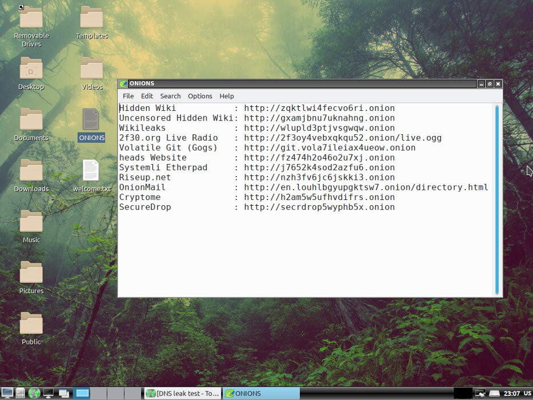The height and width of the screenshot is (400, 533).
Task: Click the 'Wikileaks' text in the editor
Action: (142, 128)
